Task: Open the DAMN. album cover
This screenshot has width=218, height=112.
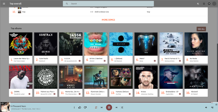Action: click(21, 77)
